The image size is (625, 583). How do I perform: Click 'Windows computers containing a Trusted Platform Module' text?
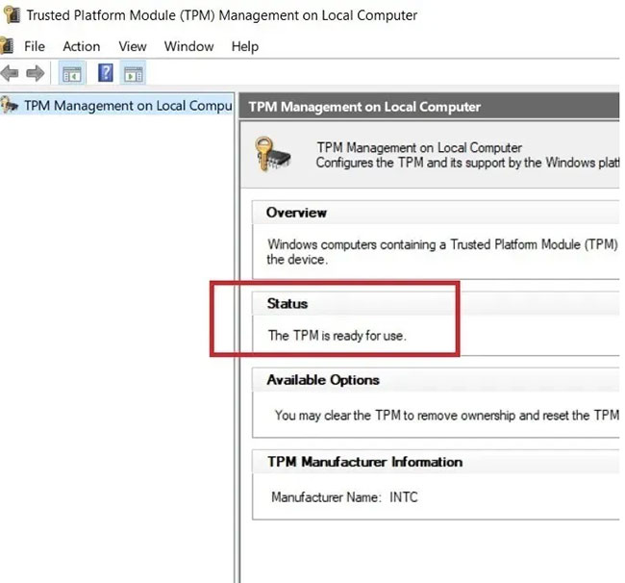pyautogui.click(x=423, y=244)
